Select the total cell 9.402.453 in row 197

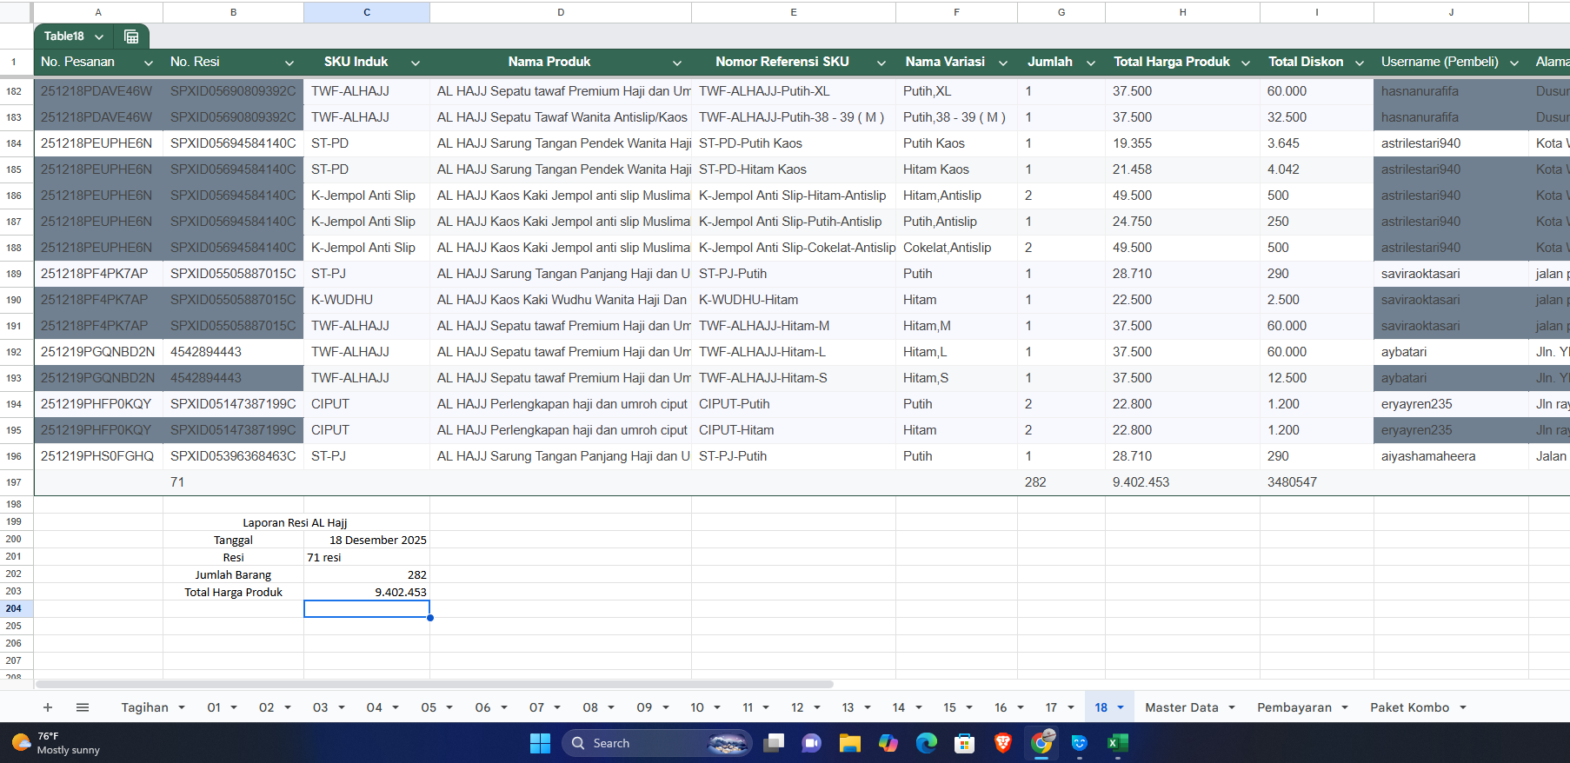[x=1182, y=482]
